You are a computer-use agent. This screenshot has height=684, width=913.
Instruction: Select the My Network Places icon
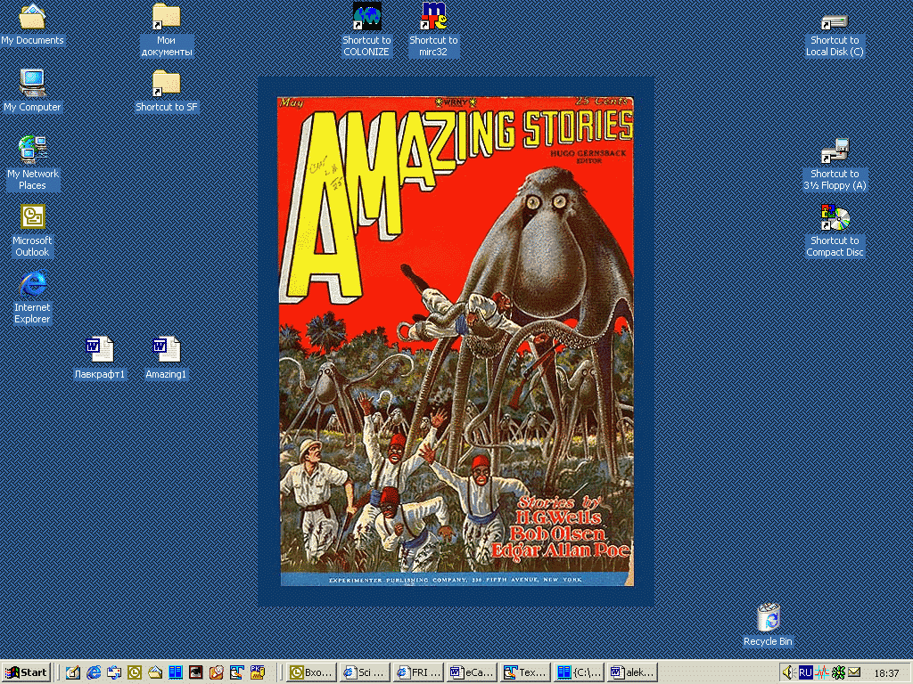(x=32, y=164)
